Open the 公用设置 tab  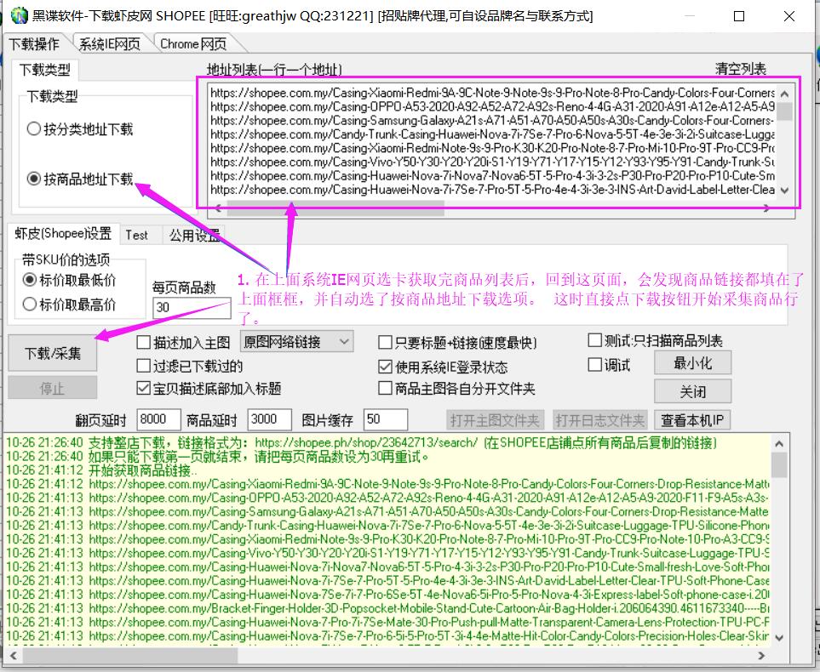click(194, 235)
